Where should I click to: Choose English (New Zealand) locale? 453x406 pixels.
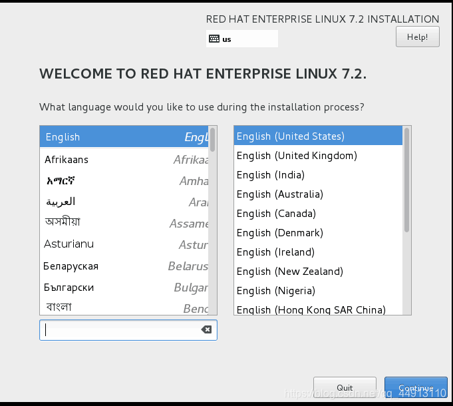(318, 272)
